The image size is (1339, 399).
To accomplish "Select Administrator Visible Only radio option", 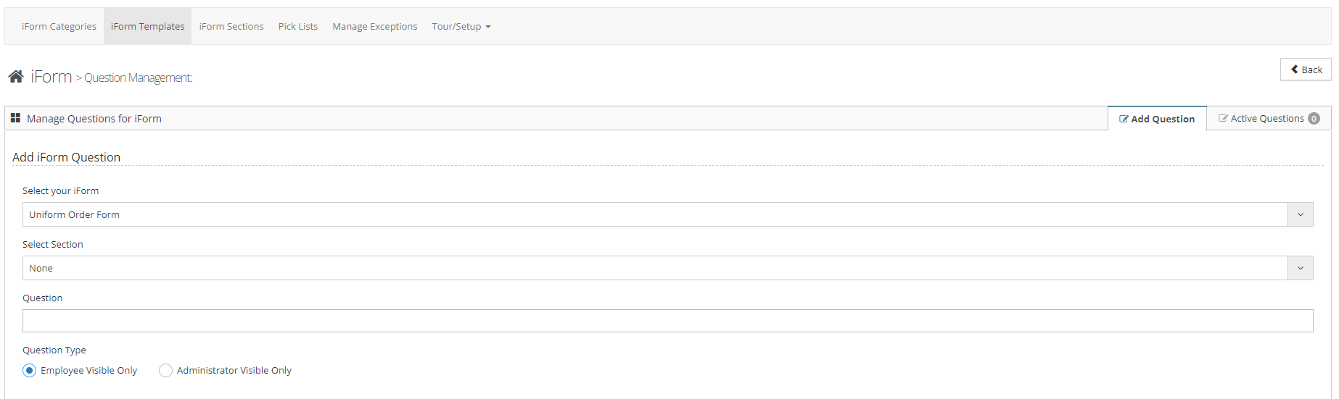I will point(165,371).
